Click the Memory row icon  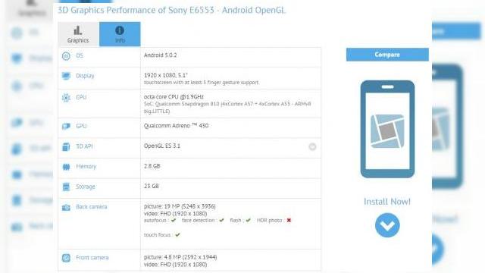tap(66, 167)
